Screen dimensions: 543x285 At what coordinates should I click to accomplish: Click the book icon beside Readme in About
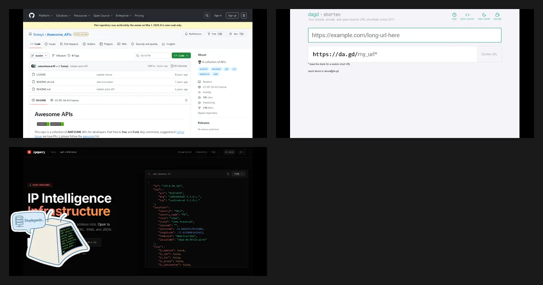click(x=200, y=82)
